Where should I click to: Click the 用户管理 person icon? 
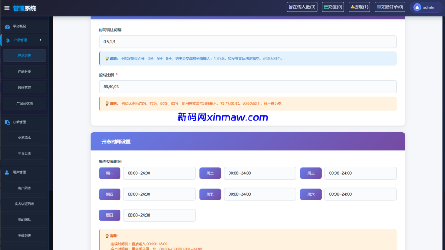coord(7,173)
